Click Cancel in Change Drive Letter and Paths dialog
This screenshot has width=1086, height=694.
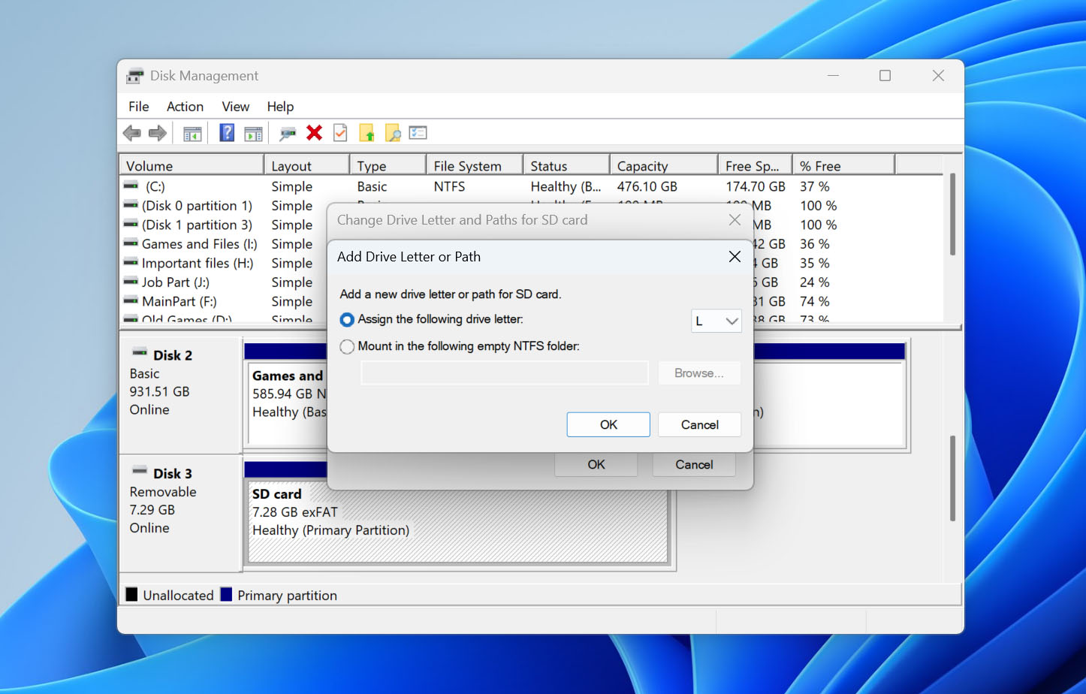click(x=694, y=464)
